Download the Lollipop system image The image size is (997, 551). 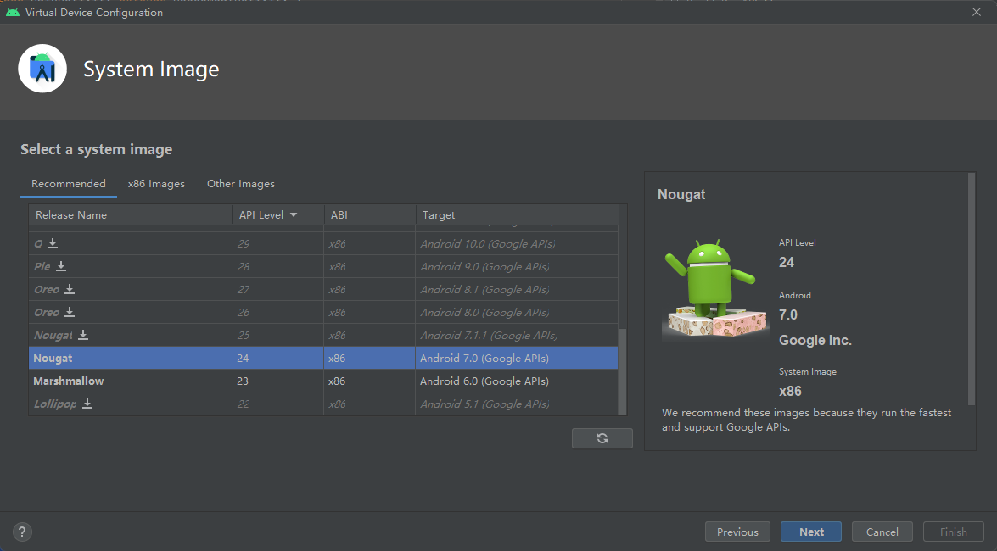tap(87, 404)
